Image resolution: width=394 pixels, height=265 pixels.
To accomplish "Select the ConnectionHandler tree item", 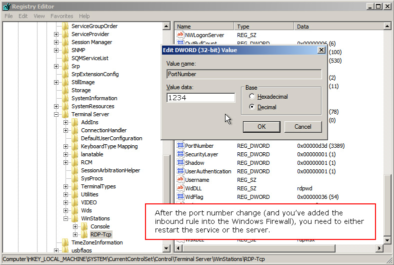I will point(103,130).
